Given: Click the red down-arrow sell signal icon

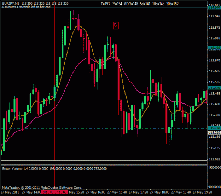Looking at the screenshot, I should [116, 26].
